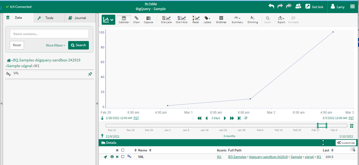The height and width of the screenshot is (165, 359).
Task: Open the Journal tab
Action: coord(80,18)
